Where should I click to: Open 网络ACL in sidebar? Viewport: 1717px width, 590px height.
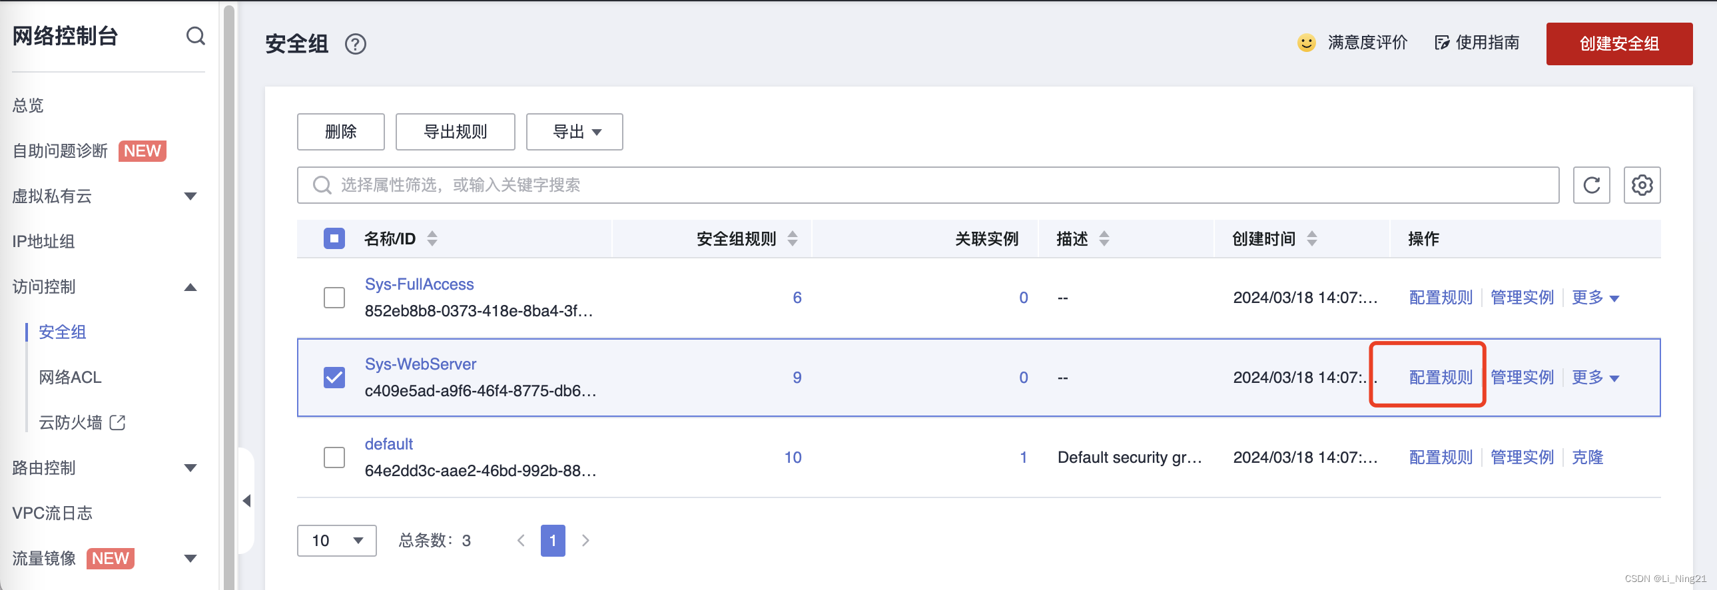[x=70, y=378]
